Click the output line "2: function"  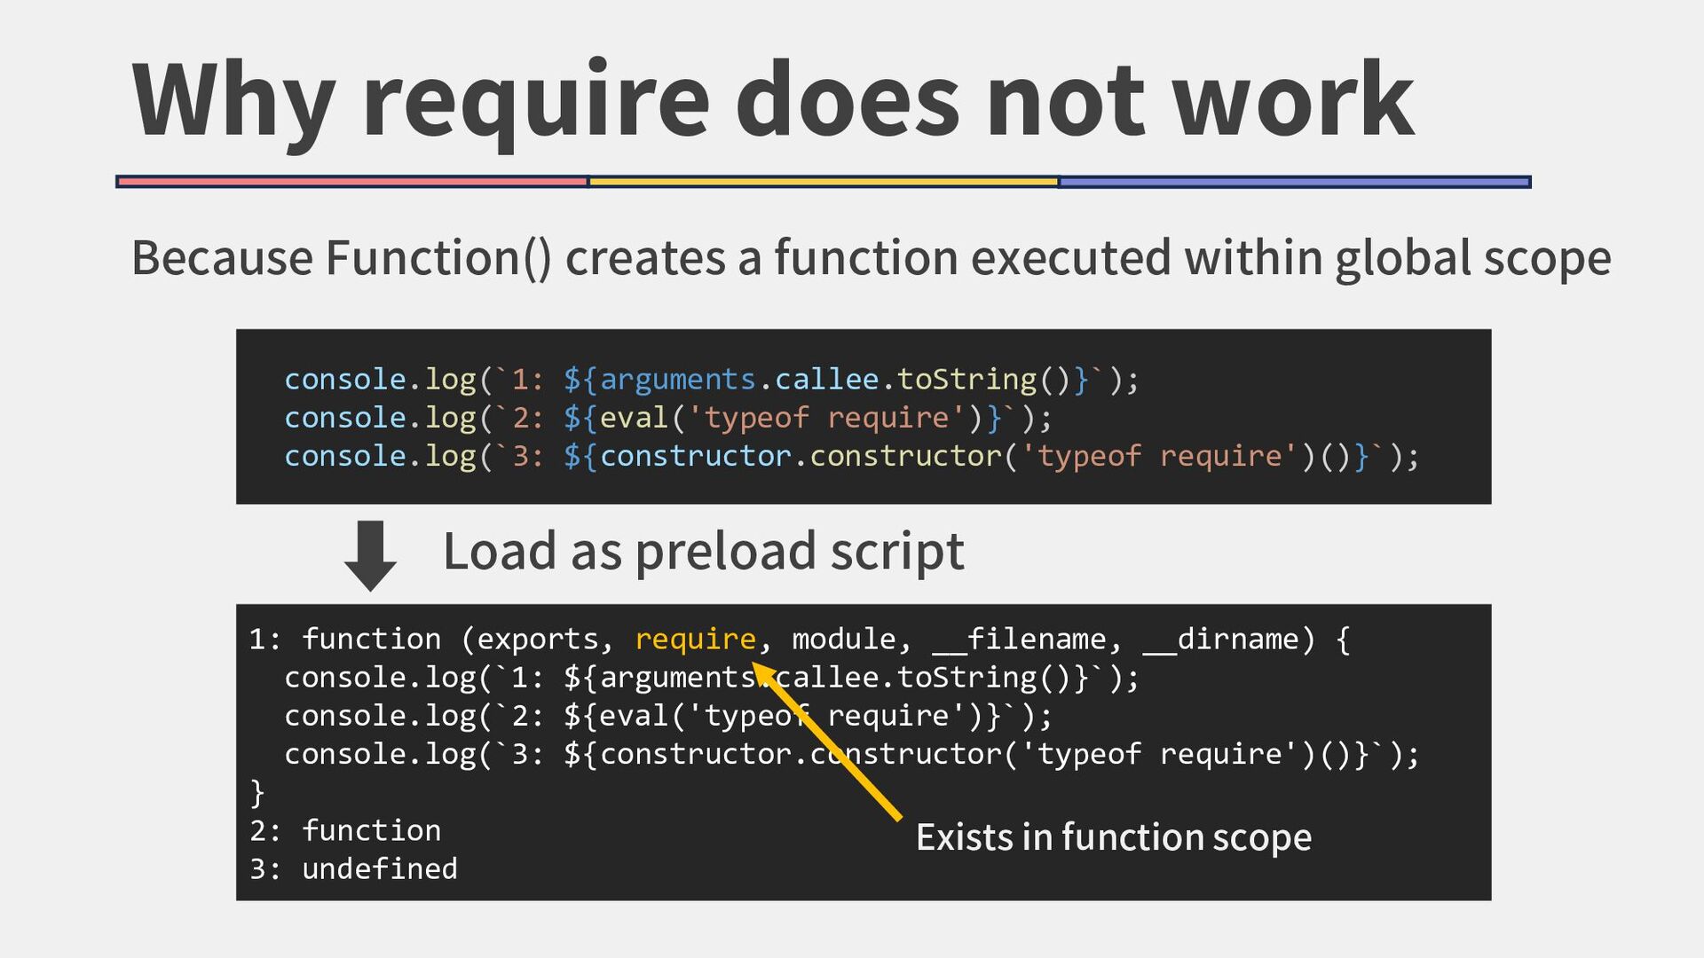[345, 830]
